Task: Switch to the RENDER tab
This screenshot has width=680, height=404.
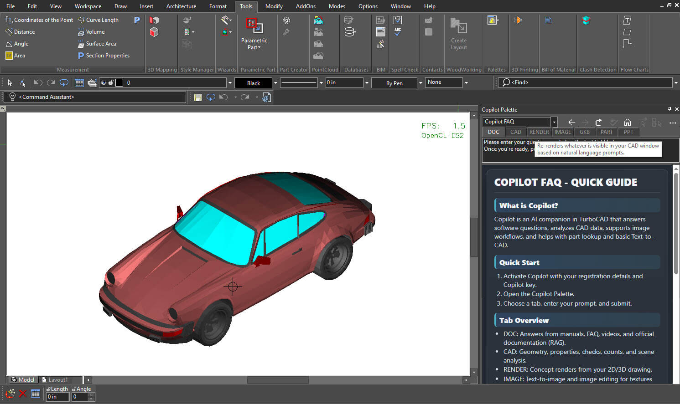Action: [x=539, y=132]
